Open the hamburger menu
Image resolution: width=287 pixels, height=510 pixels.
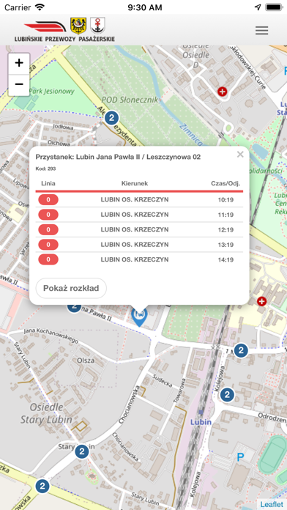point(261,30)
